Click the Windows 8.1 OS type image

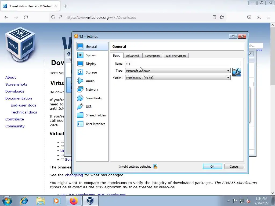(x=236, y=72)
